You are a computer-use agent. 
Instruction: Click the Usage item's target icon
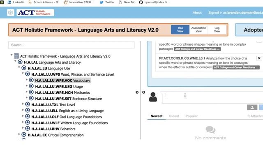(31, 86)
